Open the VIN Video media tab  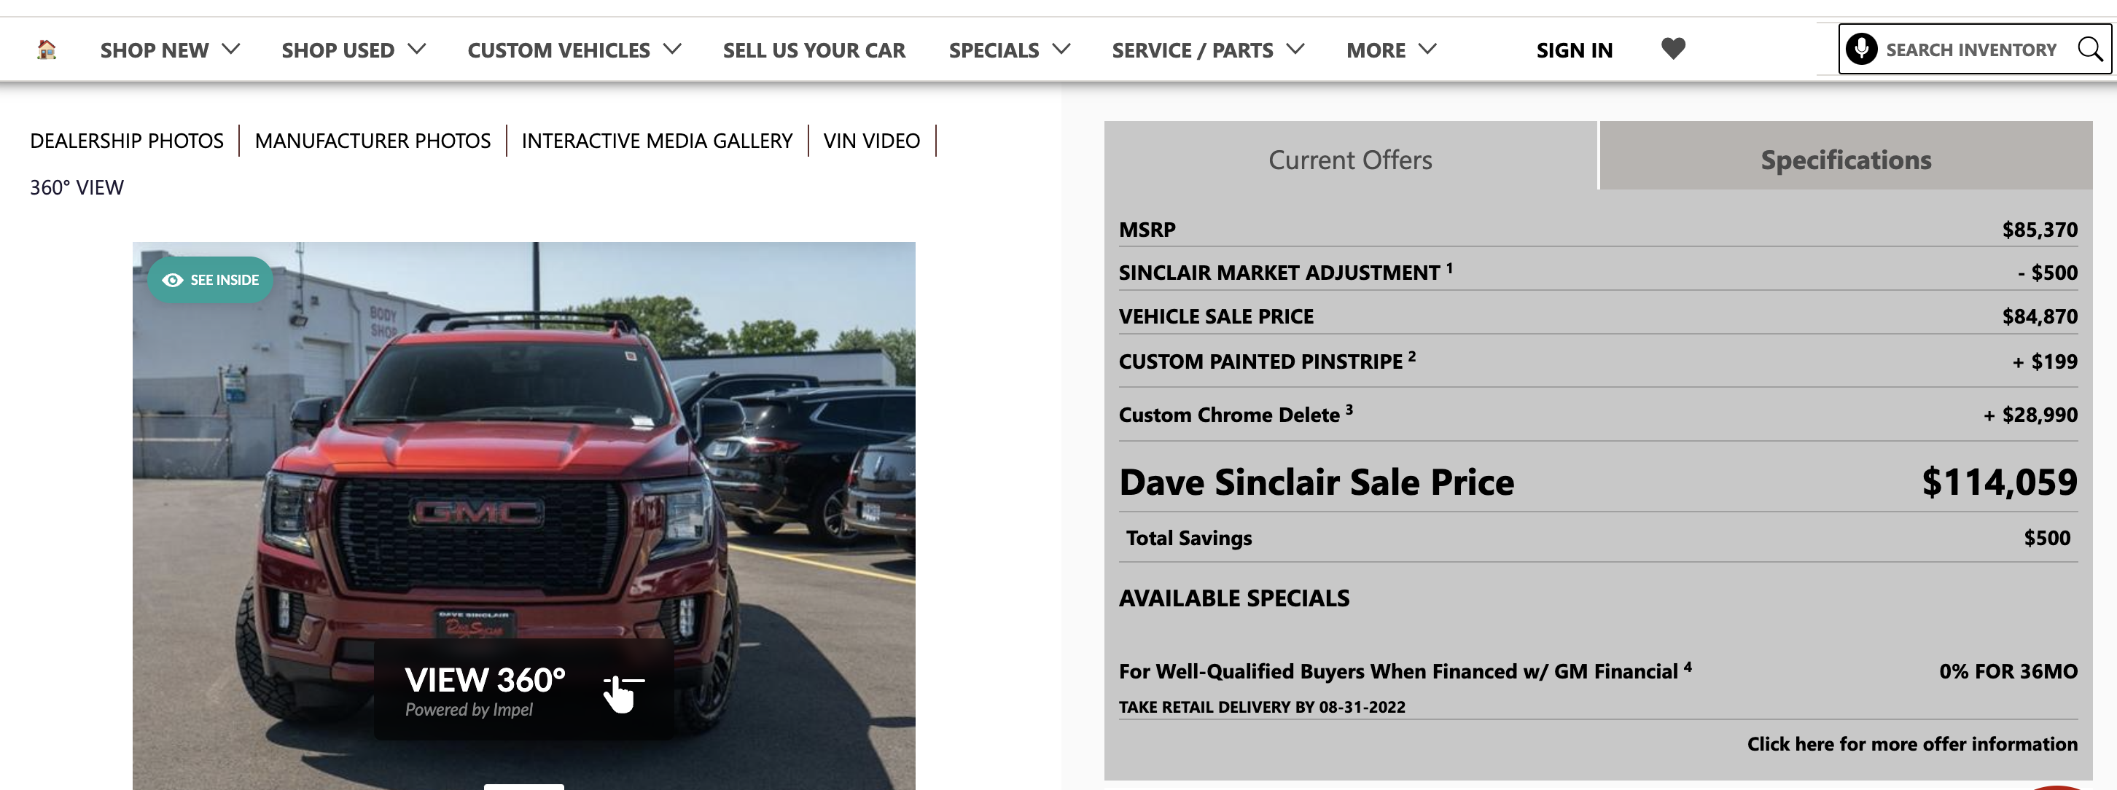pyautogui.click(x=871, y=141)
